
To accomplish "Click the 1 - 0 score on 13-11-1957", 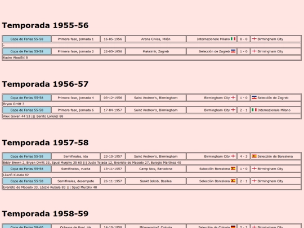I will 244,169.
